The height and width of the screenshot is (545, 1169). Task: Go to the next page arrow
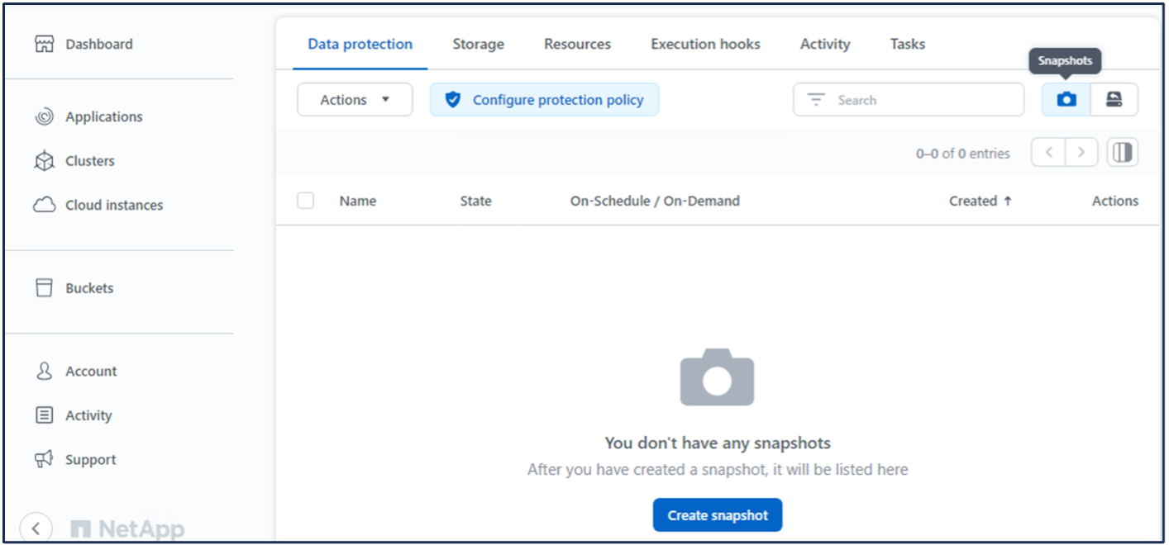[1081, 153]
